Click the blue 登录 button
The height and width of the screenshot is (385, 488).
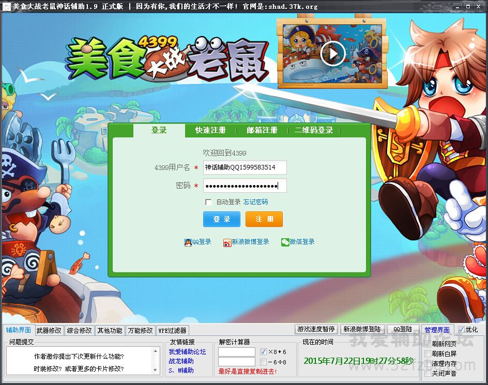click(x=222, y=219)
